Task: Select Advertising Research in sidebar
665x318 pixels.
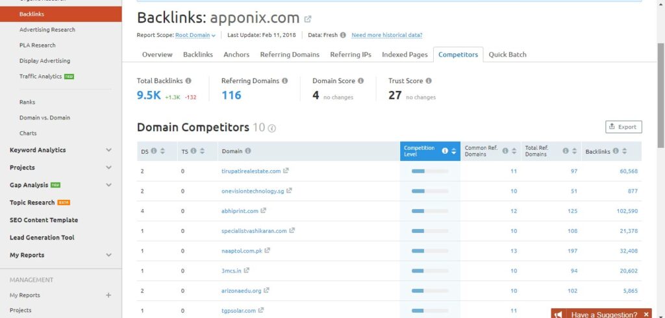Action: (47, 30)
